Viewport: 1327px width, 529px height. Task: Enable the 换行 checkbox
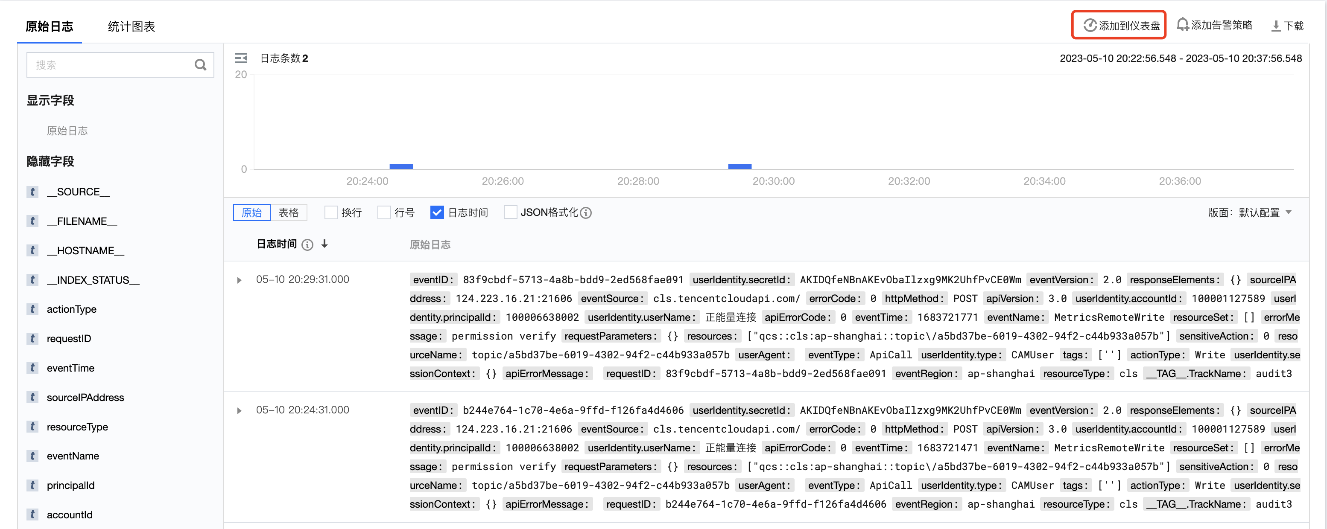[x=331, y=212]
